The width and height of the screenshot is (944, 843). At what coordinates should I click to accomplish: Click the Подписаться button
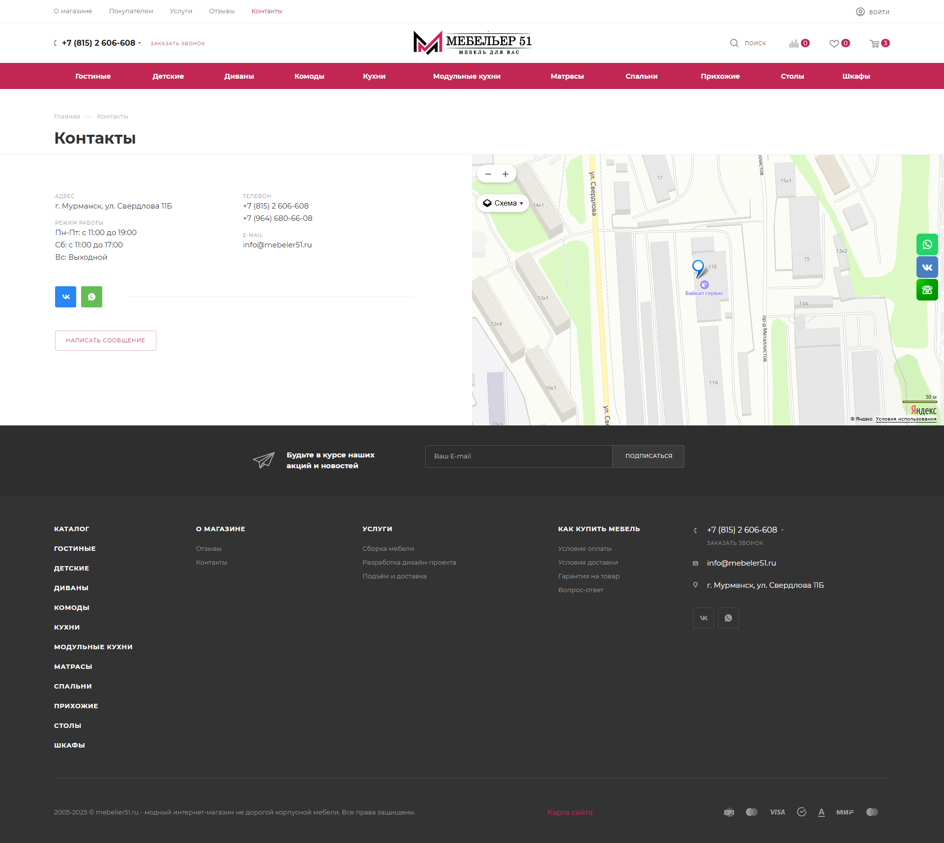(x=649, y=456)
